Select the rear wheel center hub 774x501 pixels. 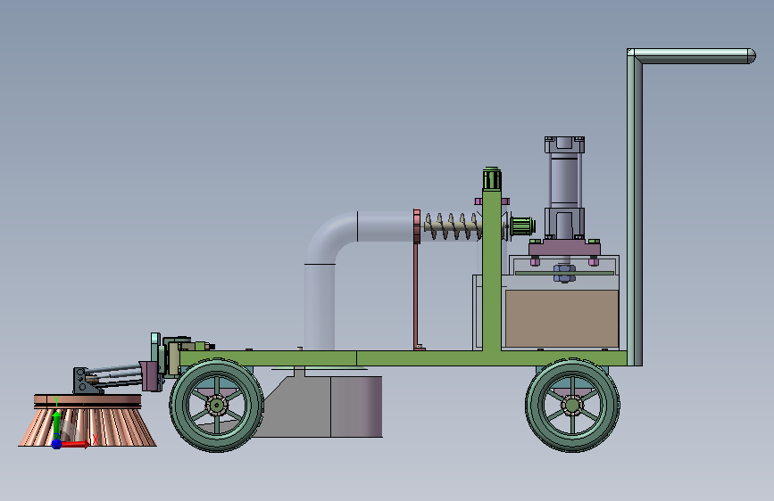coord(572,406)
